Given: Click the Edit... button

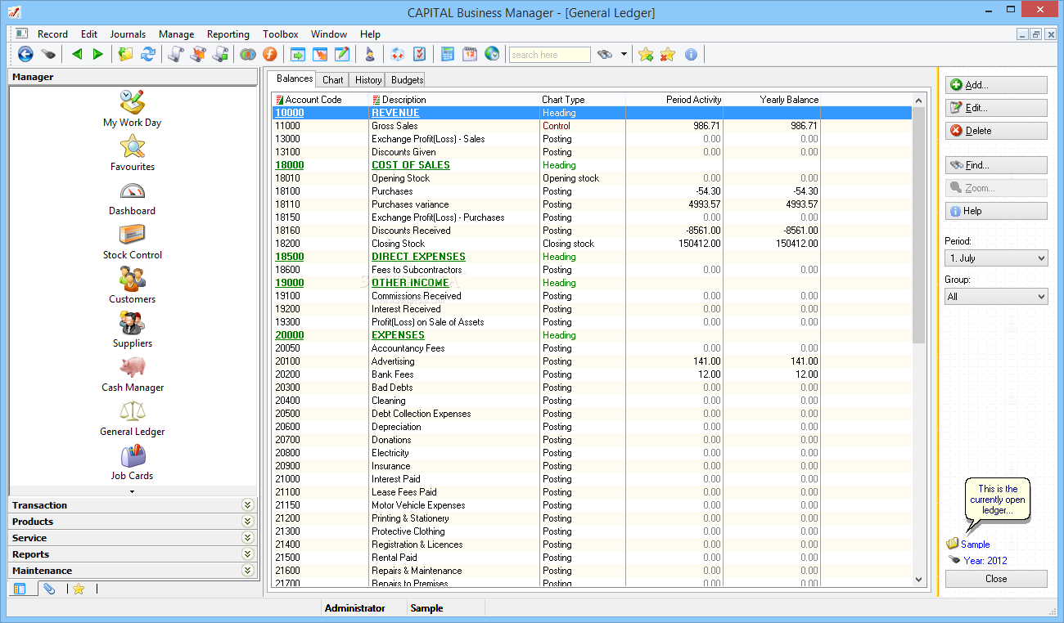Looking at the screenshot, I should 996,108.
